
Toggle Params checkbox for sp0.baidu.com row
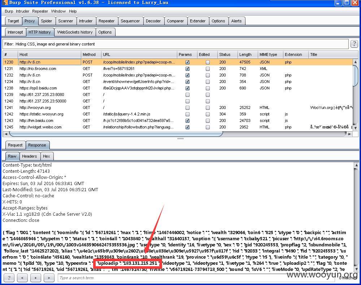click(188, 88)
